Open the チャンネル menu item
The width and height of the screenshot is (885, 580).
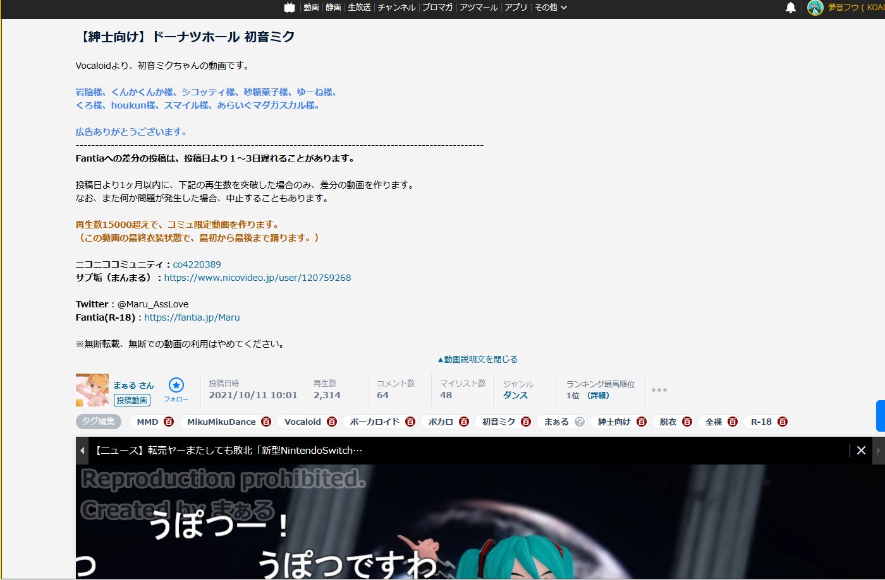click(396, 8)
